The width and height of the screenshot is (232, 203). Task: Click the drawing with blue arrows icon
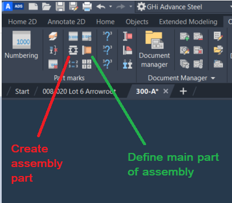click(x=219, y=64)
